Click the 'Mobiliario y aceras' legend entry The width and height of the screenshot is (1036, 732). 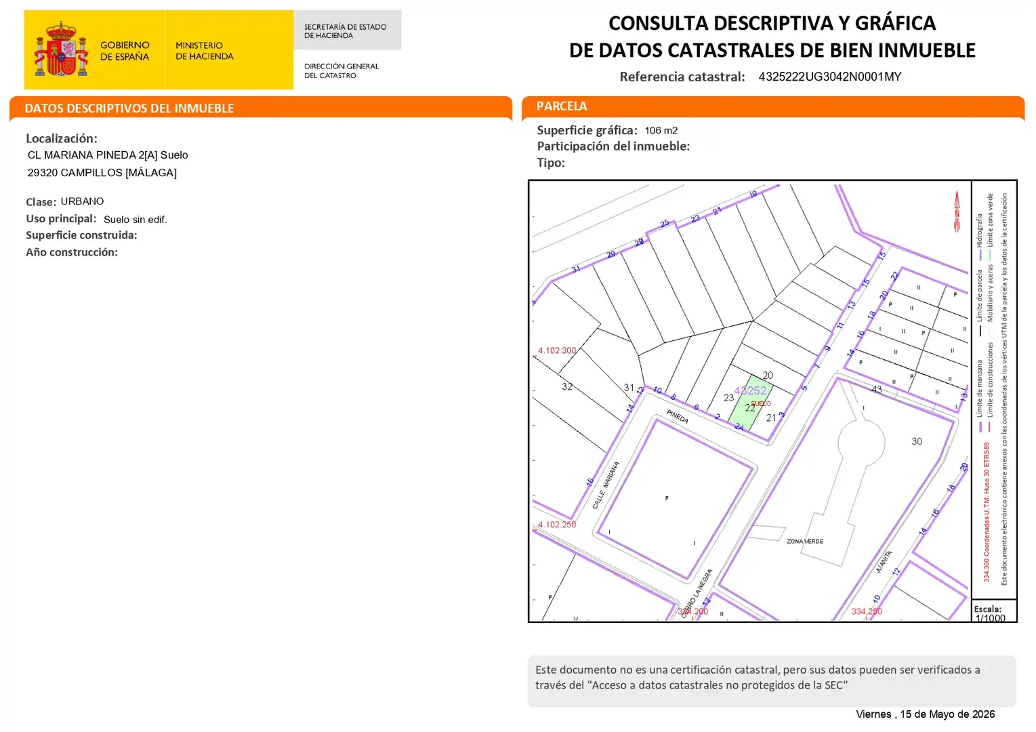tap(990, 293)
